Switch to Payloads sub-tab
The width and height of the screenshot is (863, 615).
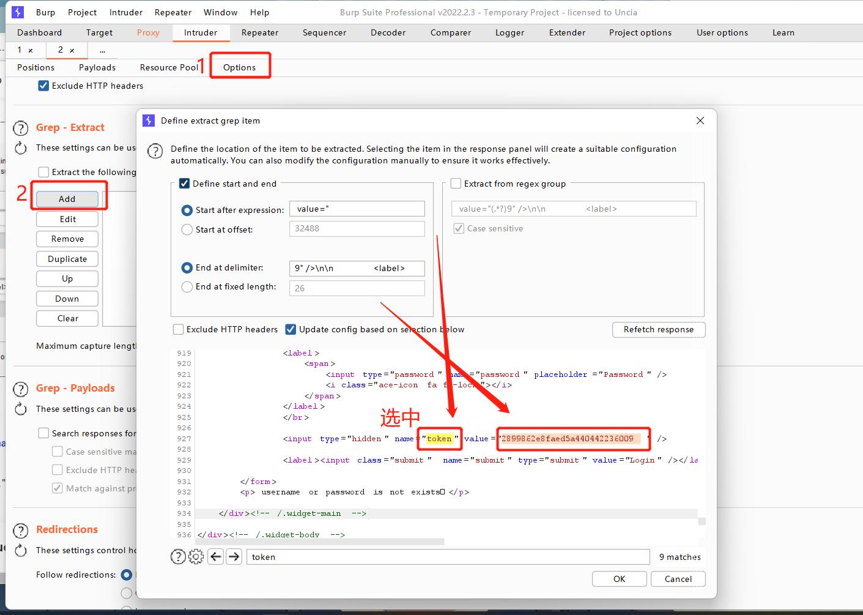[97, 67]
